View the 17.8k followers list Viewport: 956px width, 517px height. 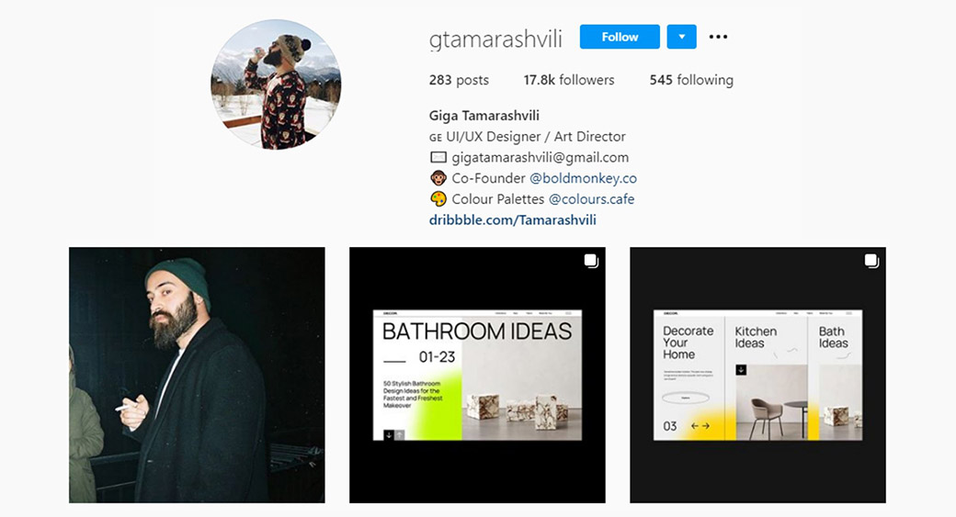[569, 80]
